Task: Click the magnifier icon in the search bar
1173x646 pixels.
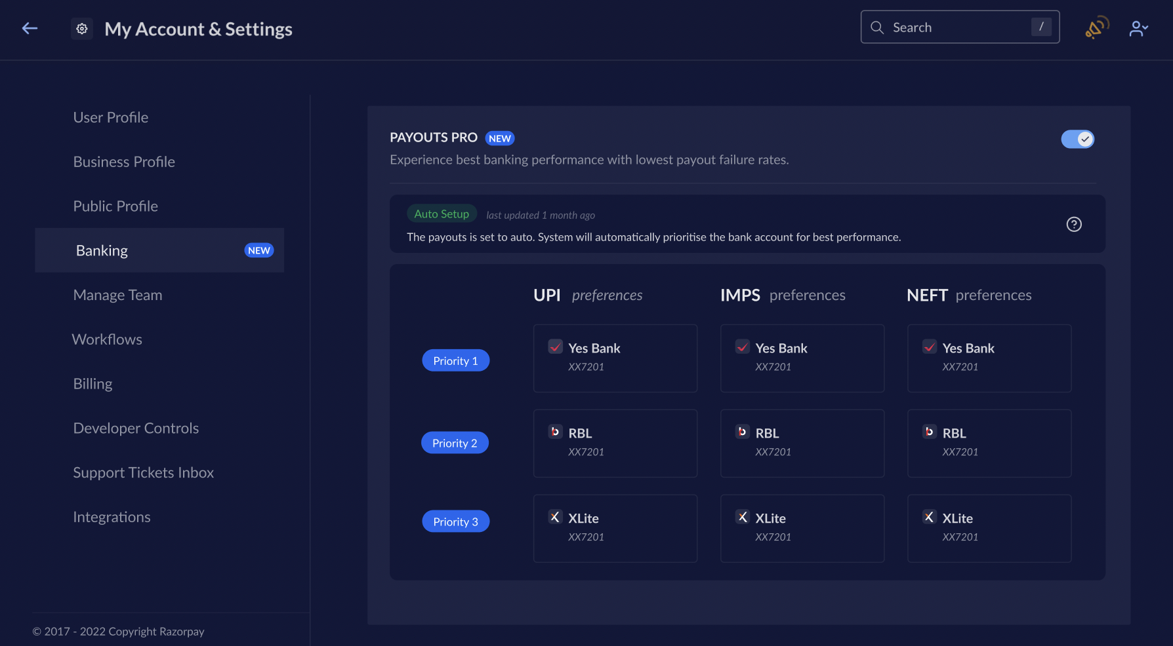Action: coord(877,27)
